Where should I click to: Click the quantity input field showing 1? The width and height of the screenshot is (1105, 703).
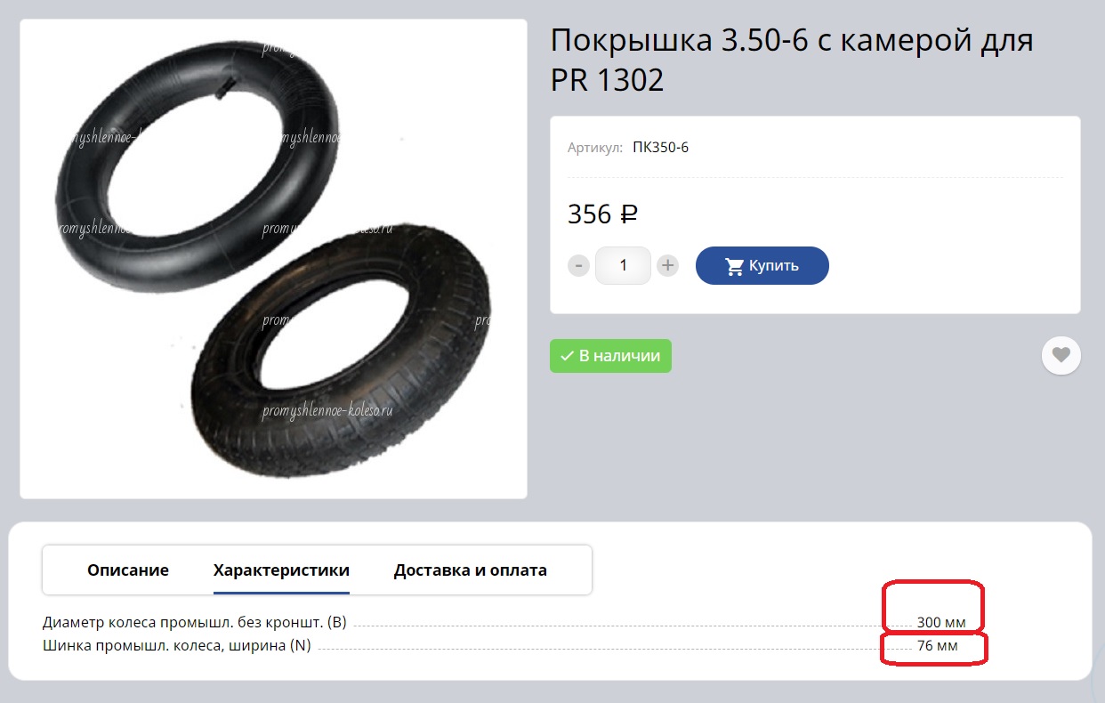[x=623, y=265]
